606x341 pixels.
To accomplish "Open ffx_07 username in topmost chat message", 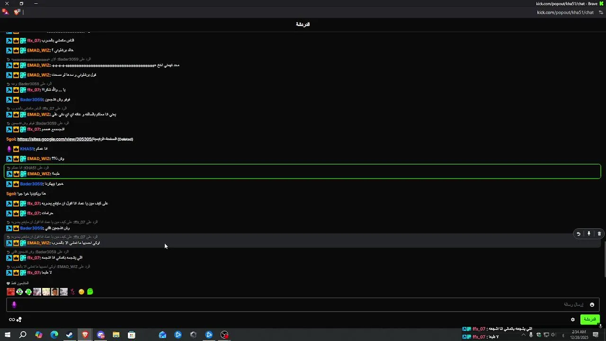I will coord(33,41).
